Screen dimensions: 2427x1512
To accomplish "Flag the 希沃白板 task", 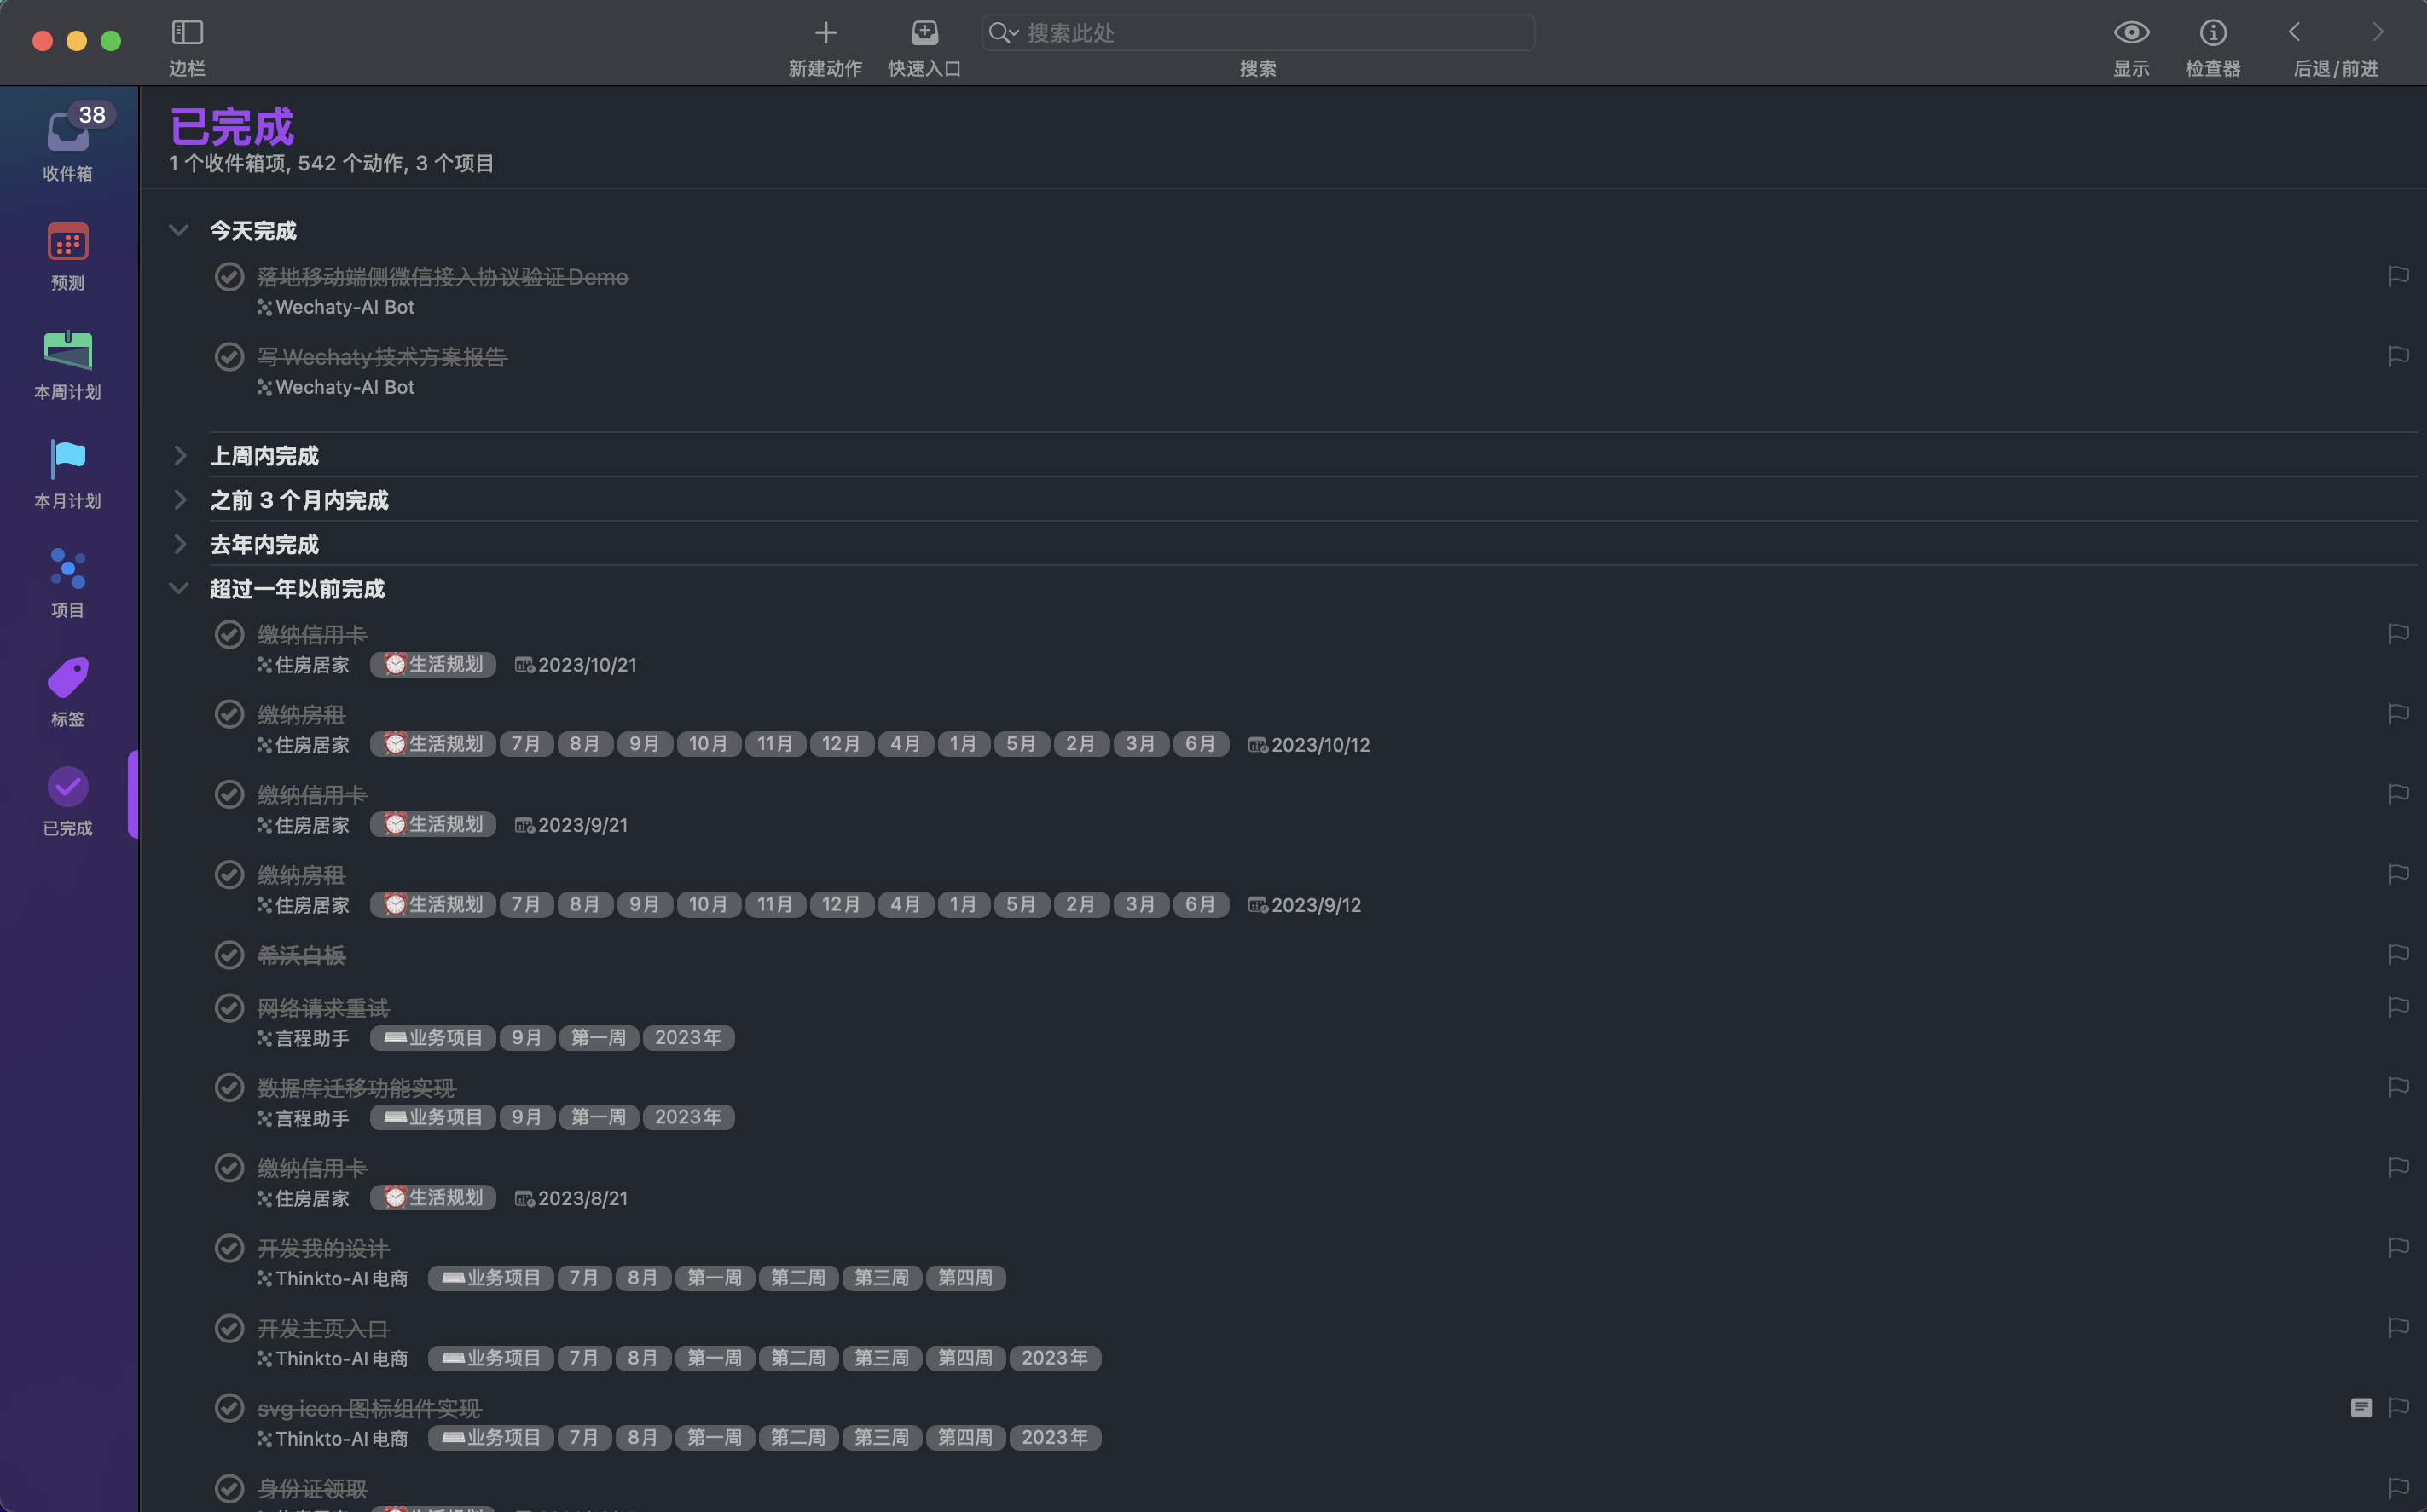I will coord(2398,954).
